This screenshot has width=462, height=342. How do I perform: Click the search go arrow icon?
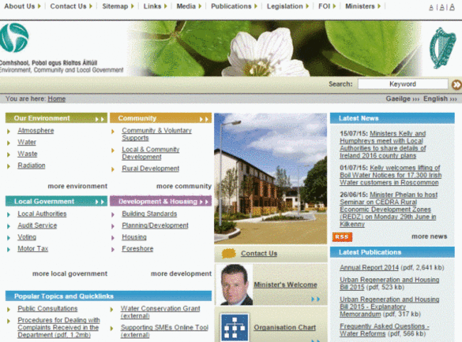coord(456,84)
